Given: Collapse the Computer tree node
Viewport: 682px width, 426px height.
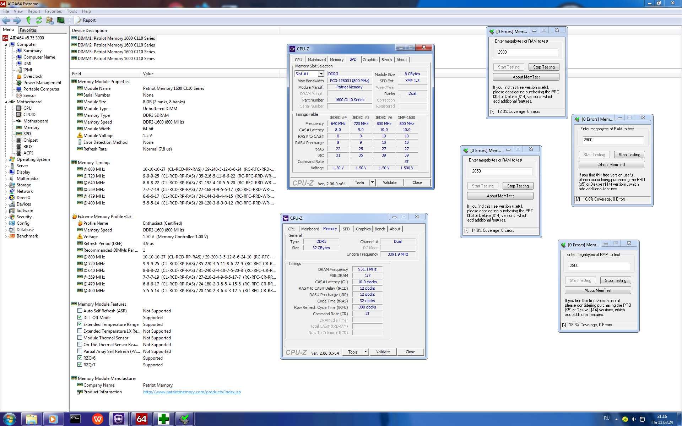Looking at the screenshot, I should pos(6,45).
